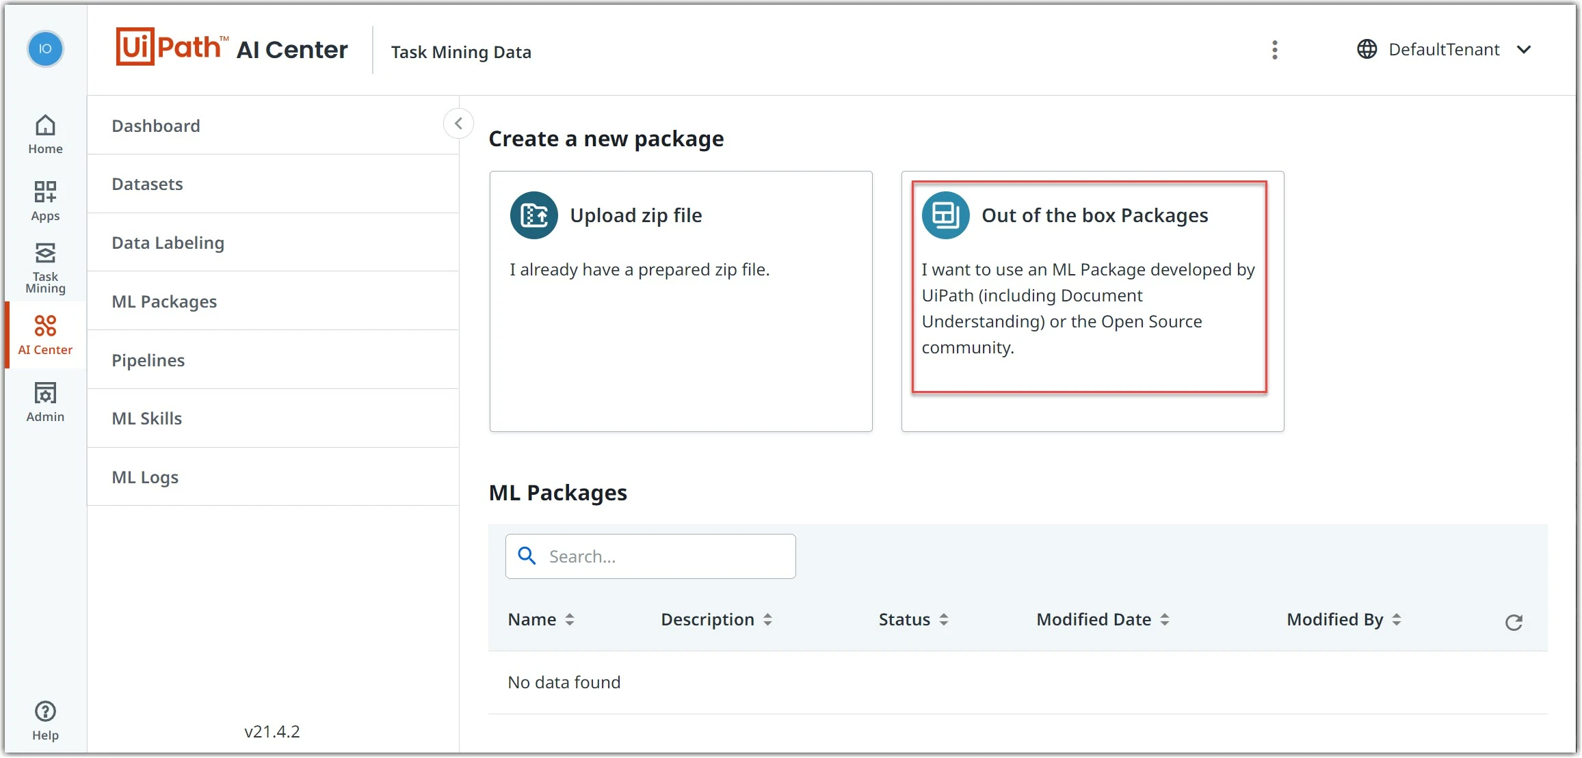1582x758 pixels.
Task: Open the ML Packages menu item
Action: click(273, 301)
